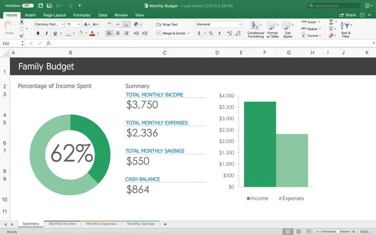Click the percent style icon

tap(211, 33)
